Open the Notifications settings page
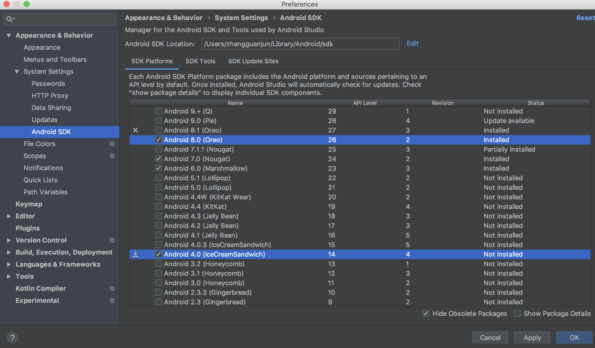Image resolution: width=595 pixels, height=348 pixels. coord(43,168)
